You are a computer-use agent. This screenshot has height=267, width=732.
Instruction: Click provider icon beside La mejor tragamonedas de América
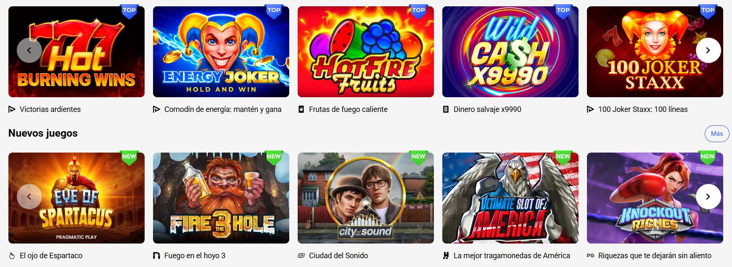446,256
